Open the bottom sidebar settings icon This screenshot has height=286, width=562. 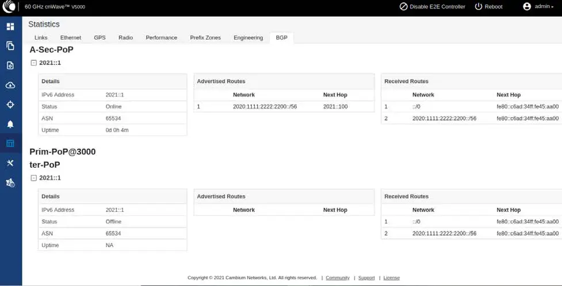point(10,183)
